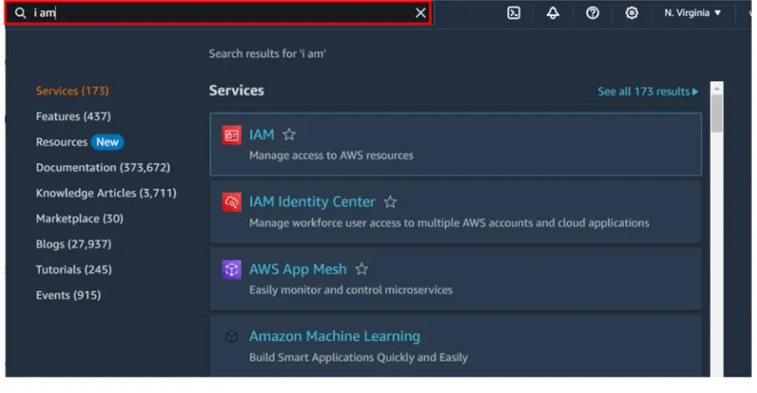Click 'Build Smart Applications Quickly and Easily'
Image resolution: width=757 pixels, height=393 pixels.
pos(358,358)
